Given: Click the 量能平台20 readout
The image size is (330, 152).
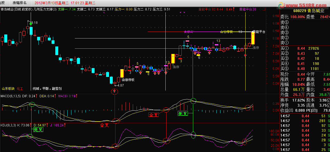Looking at the screenshot, I should click(x=248, y=9).
